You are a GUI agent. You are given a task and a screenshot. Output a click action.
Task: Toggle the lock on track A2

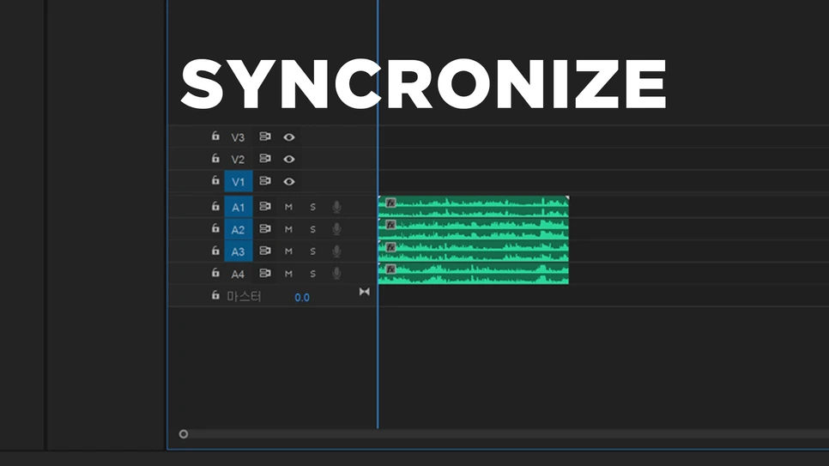point(215,228)
